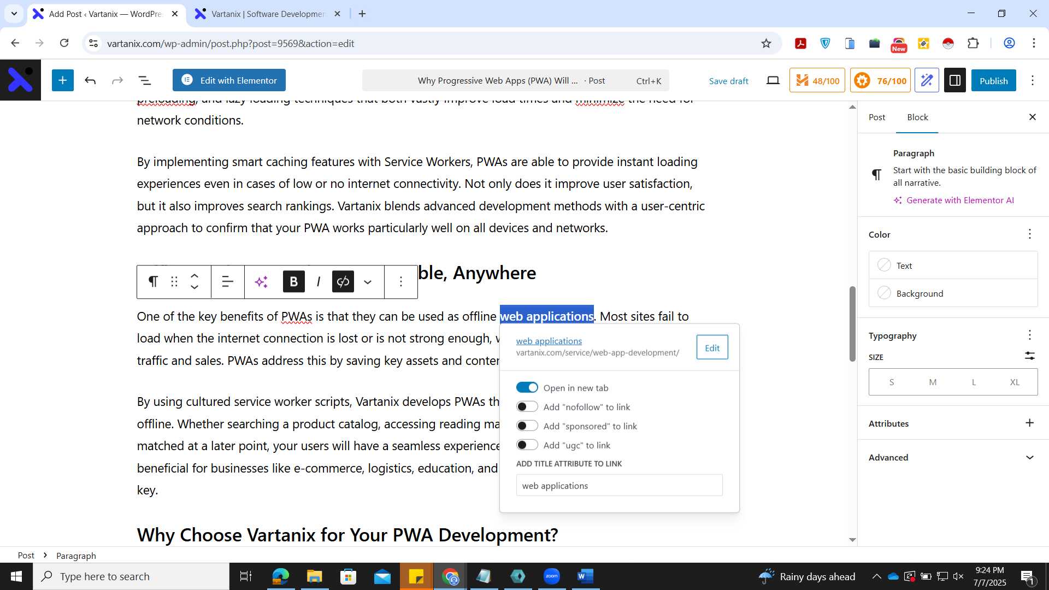Open more rich text controls dropdown
Image resolution: width=1049 pixels, height=590 pixels.
(x=368, y=282)
